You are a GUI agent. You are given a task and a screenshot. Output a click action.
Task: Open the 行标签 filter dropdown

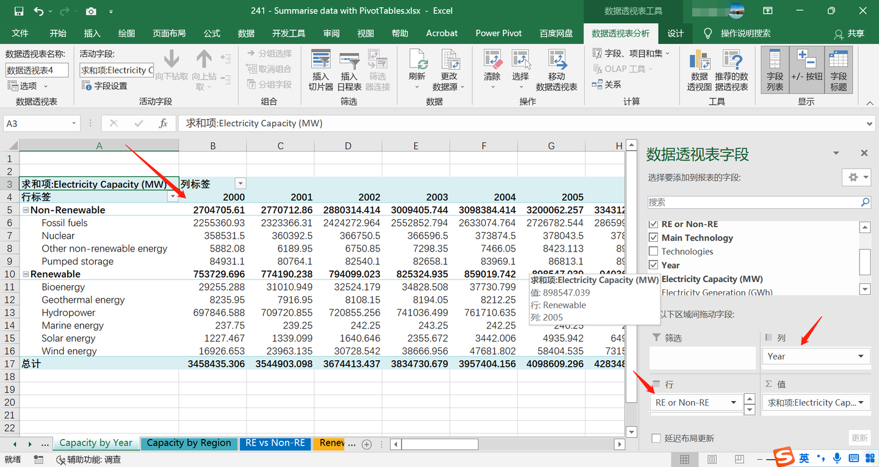[x=172, y=197]
